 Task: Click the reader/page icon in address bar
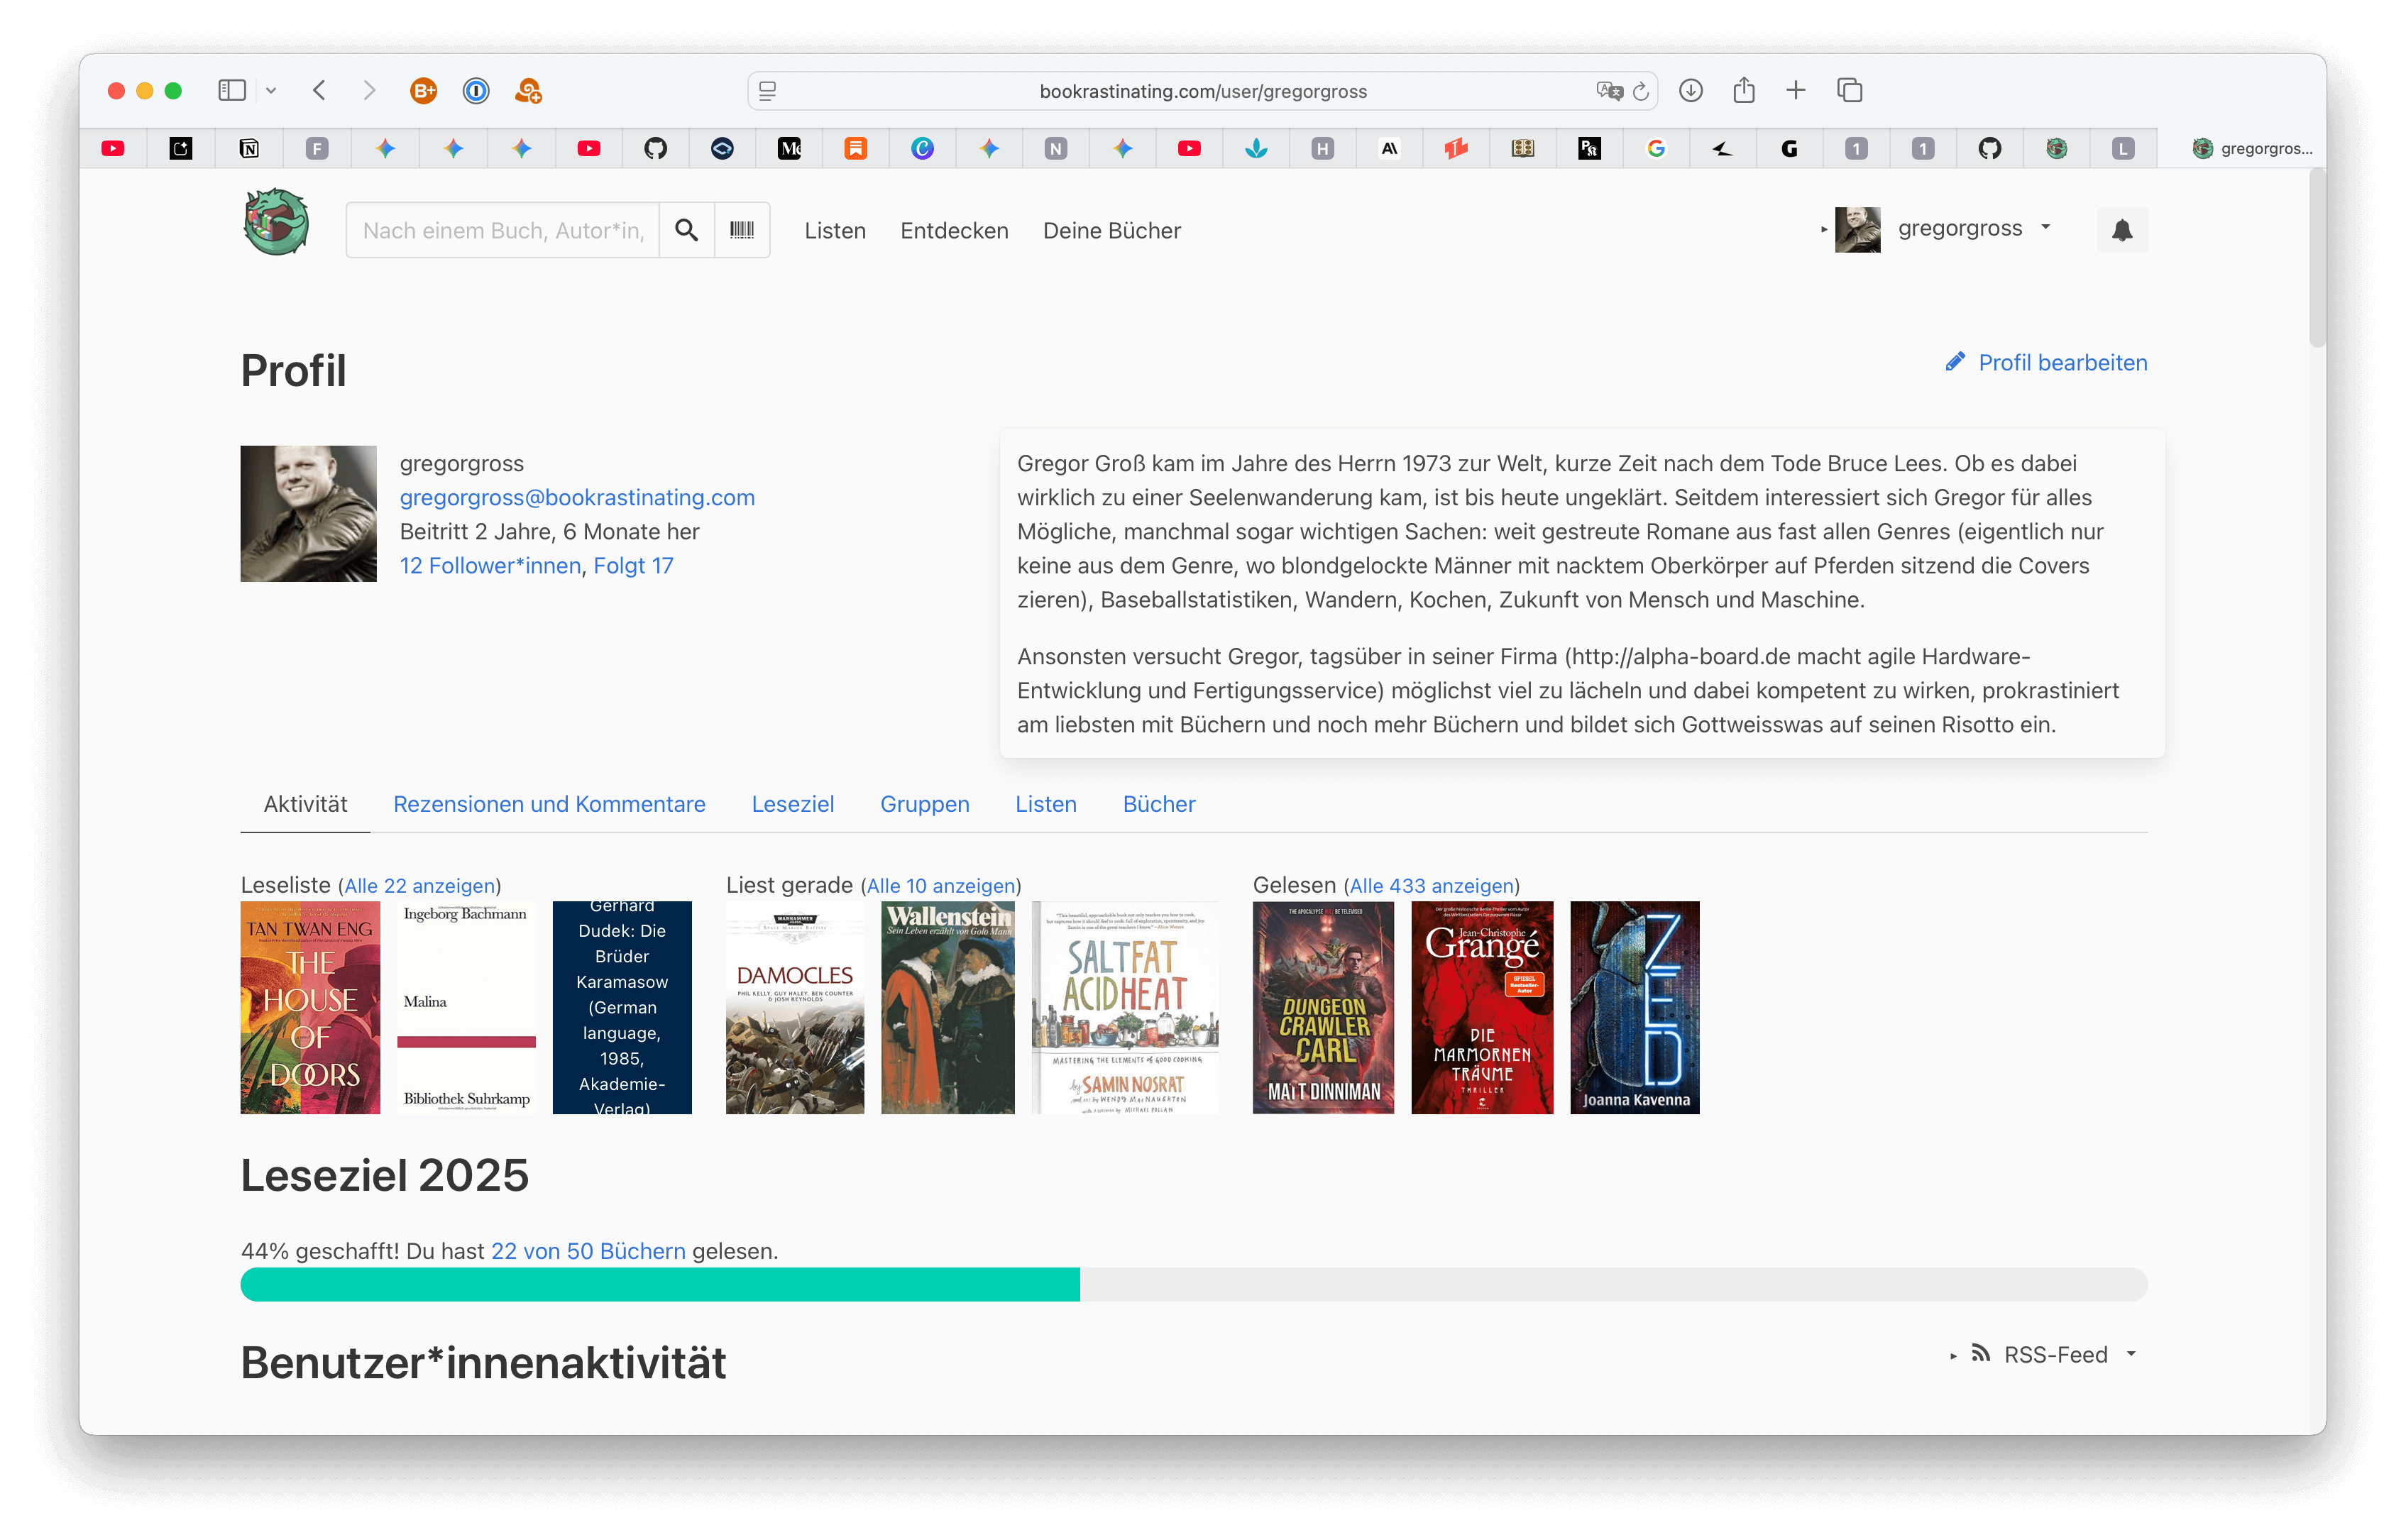click(x=768, y=91)
